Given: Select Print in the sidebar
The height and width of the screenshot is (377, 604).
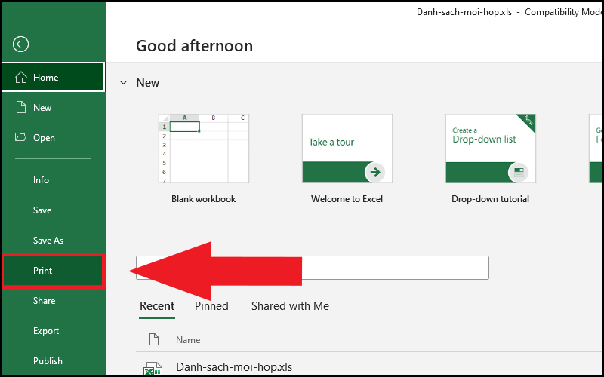Looking at the screenshot, I should [43, 271].
